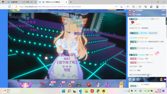Send the purple castle gift

point(108,85)
